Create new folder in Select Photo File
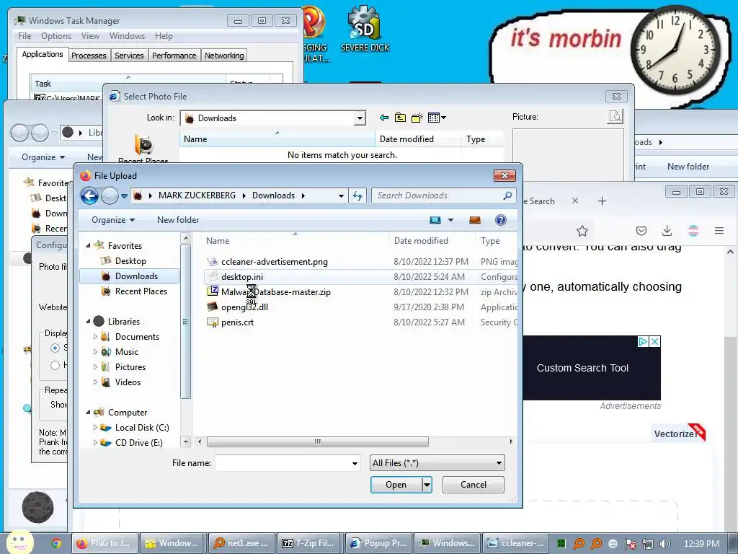The image size is (738, 554). point(417,118)
